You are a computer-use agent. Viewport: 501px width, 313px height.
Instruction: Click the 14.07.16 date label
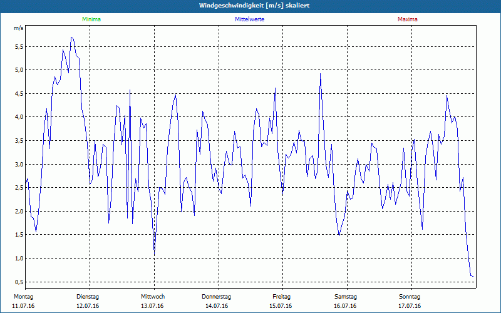click(x=217, y=306)
